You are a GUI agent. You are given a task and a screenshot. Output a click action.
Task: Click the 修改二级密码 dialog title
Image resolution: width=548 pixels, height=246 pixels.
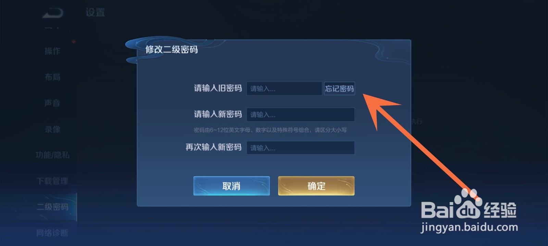point(172,50)
